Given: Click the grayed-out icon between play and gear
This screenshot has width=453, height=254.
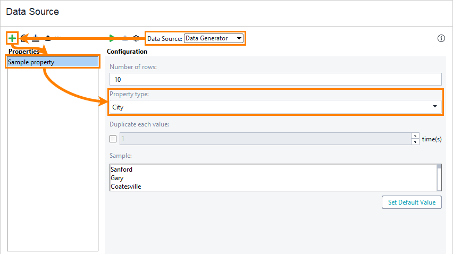Looking at the screenshot, I should [124, 38].
